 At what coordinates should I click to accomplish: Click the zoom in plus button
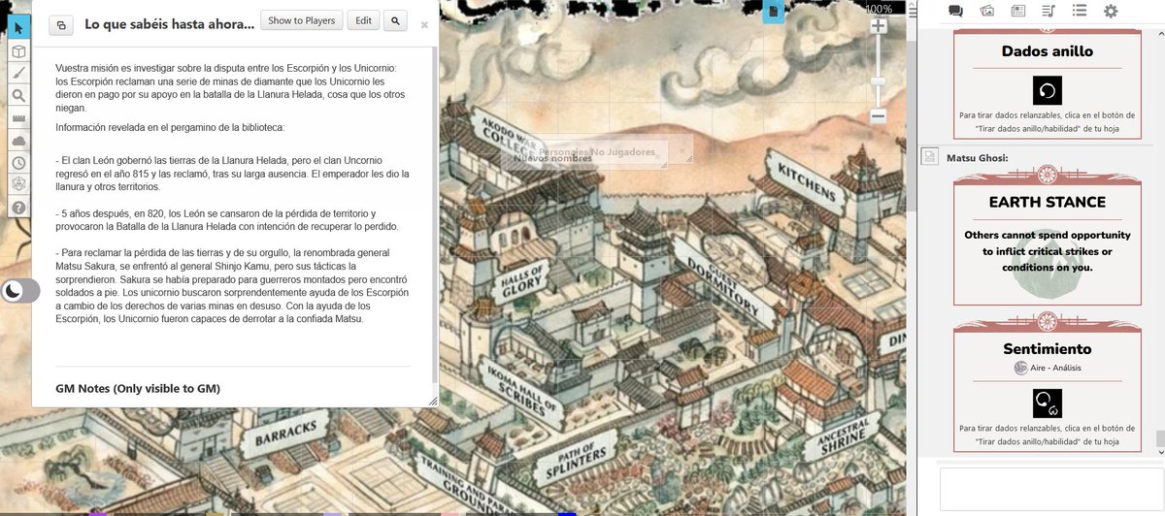click(x=879, y=27)
